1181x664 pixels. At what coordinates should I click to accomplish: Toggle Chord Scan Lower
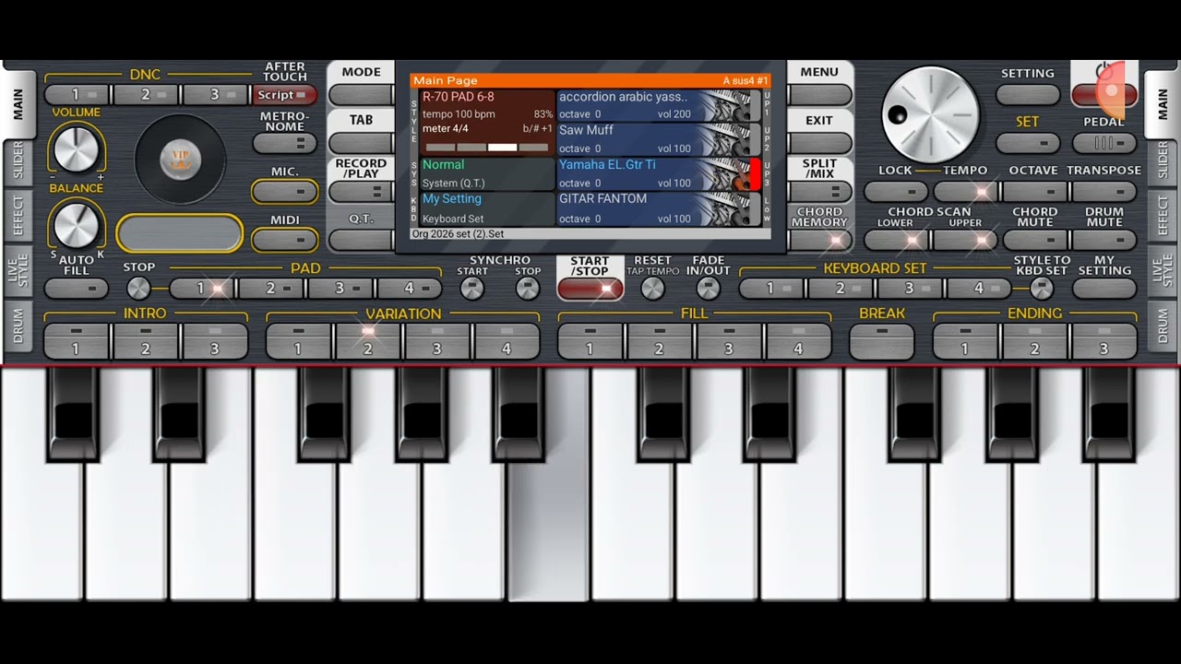[x=896, y=240]
